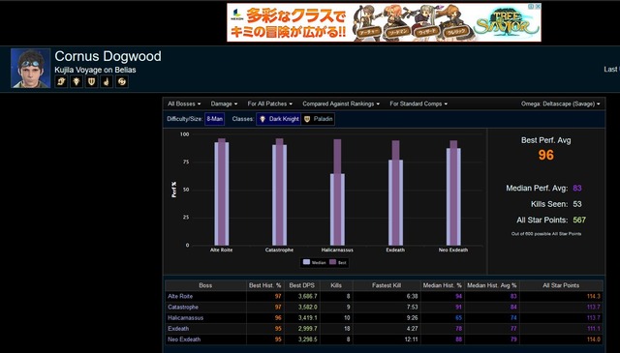This screenshot has height=353, width=620.
Task: Click the Halicarnassus bar in the chart
Action: 337,192
